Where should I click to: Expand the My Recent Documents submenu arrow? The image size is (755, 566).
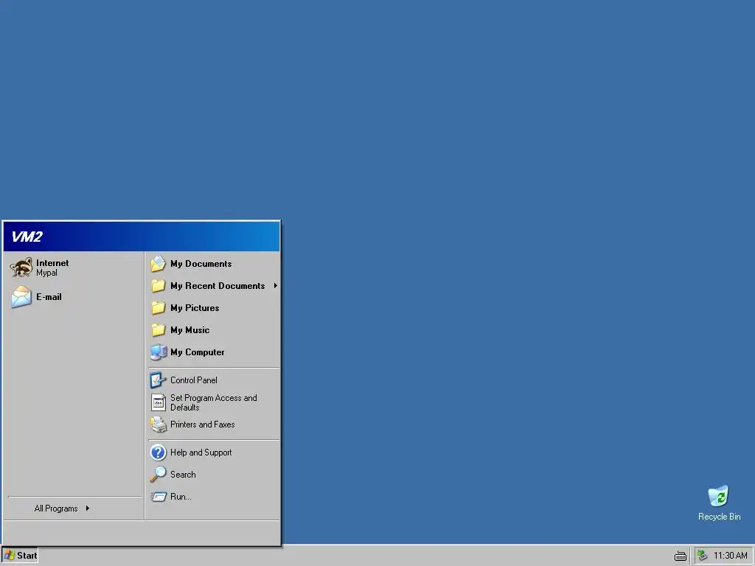[x=276, y=286]
